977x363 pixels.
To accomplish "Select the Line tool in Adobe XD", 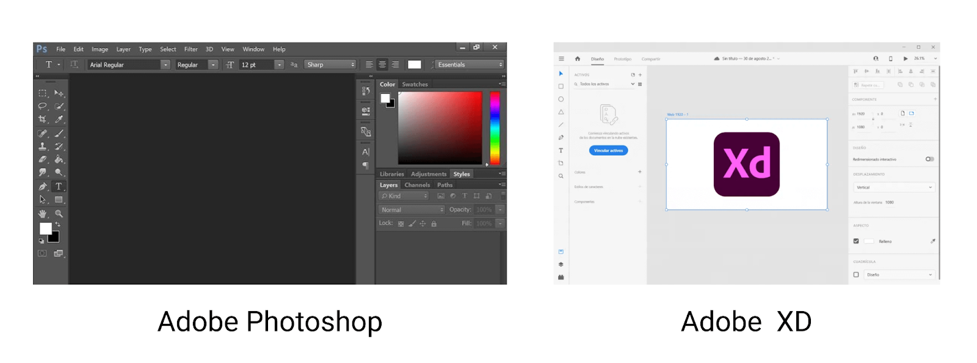I will point(561,124).
